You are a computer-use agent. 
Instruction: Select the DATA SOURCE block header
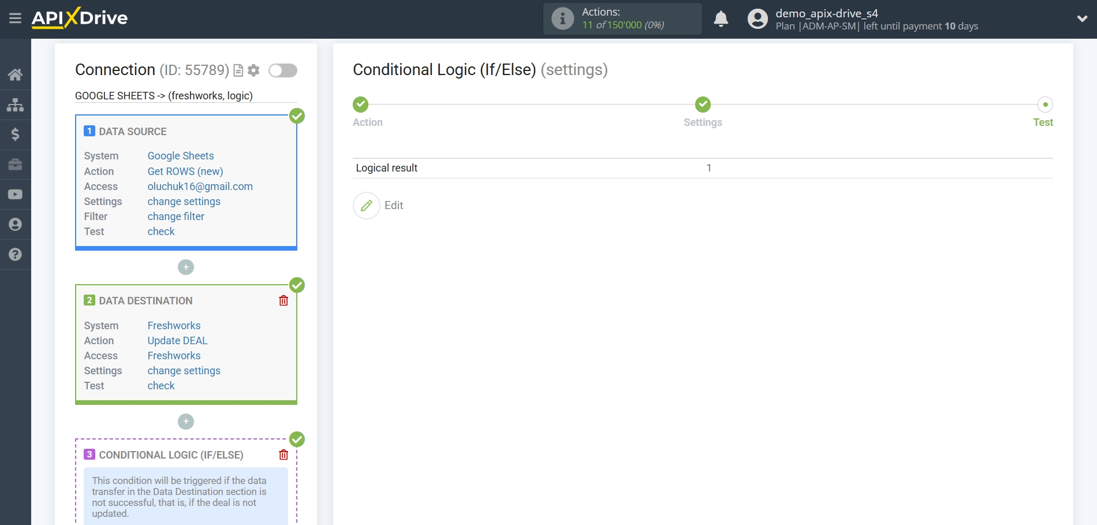pyautogui.click(x=133, y=132)
